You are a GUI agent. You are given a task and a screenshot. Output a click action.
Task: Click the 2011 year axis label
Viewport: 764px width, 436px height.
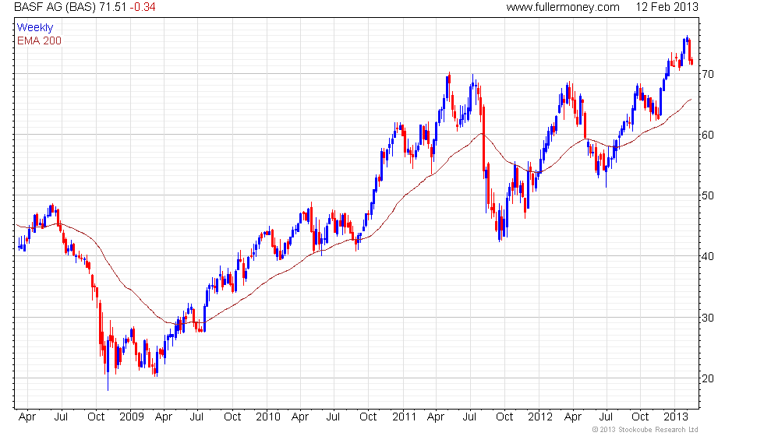(405, 417)
